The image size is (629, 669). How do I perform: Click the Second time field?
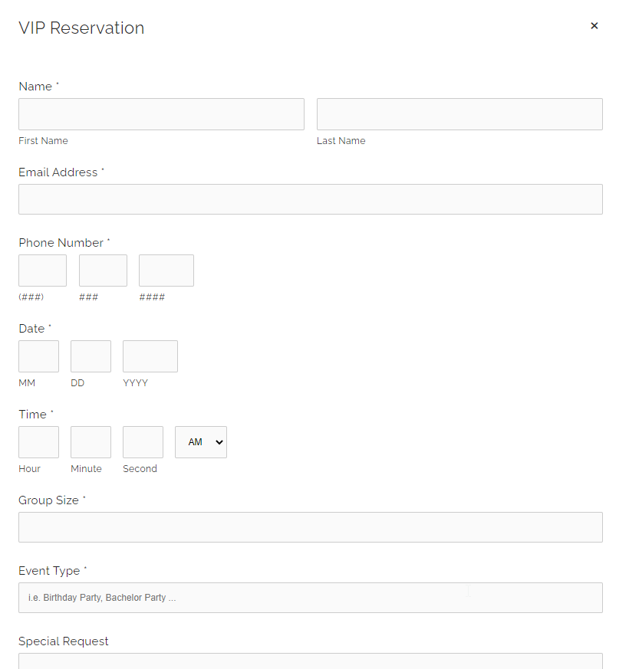coord(143,442)
